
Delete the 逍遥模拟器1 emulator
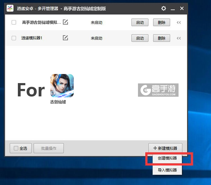pyautogui.click(x=161, y=38)
